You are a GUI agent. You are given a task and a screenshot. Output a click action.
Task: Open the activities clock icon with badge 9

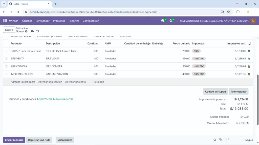click(171, 21)
